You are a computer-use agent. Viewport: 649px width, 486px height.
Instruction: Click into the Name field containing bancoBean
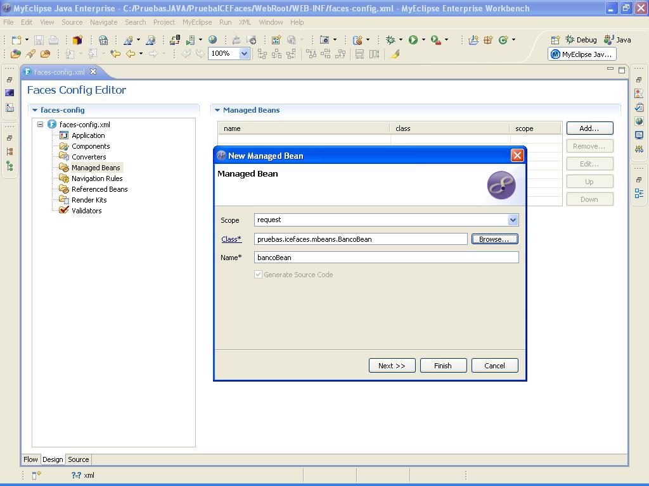click(x=386, y=257)
